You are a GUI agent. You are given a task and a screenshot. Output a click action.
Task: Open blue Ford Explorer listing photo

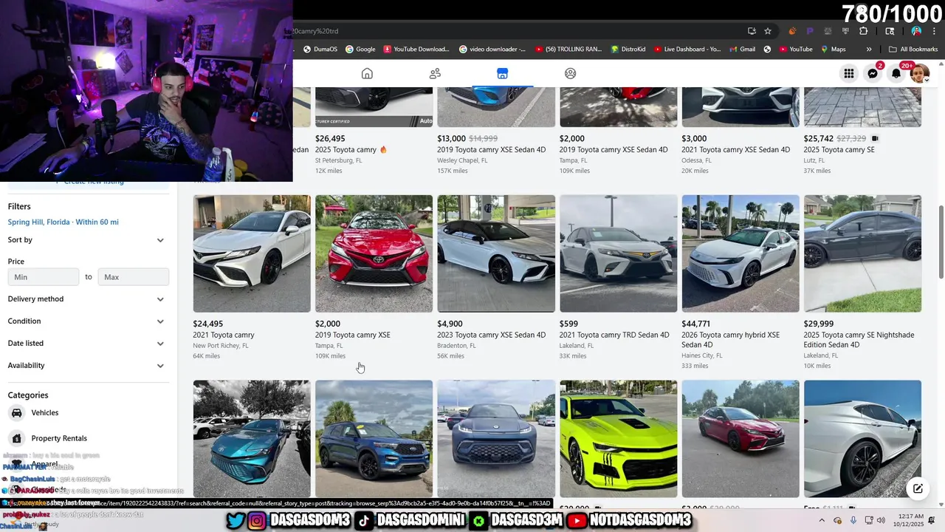374,439
